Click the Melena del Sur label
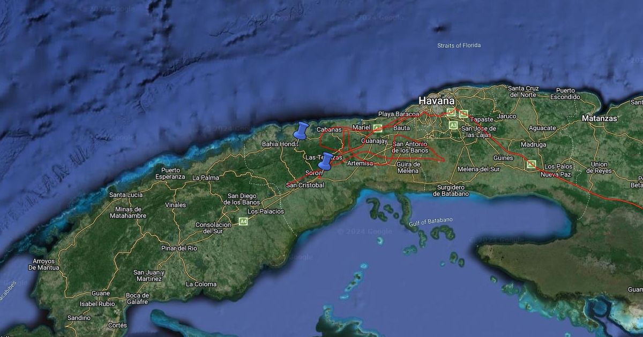 tap(478, 169)
